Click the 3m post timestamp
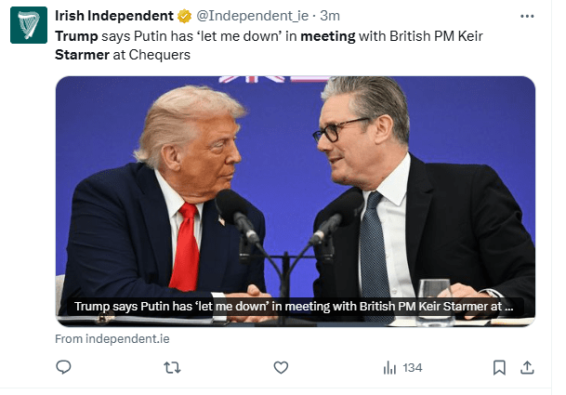This screenshot has height=395, width=566. pos(330,17)
